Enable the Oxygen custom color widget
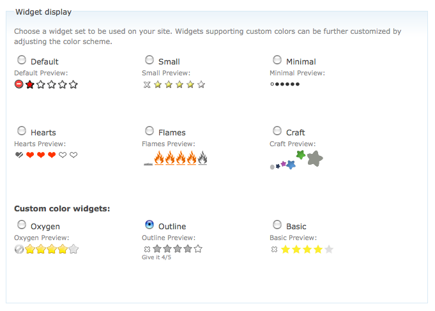The width and height of the screenshot is (435, 311). [22, 225]
